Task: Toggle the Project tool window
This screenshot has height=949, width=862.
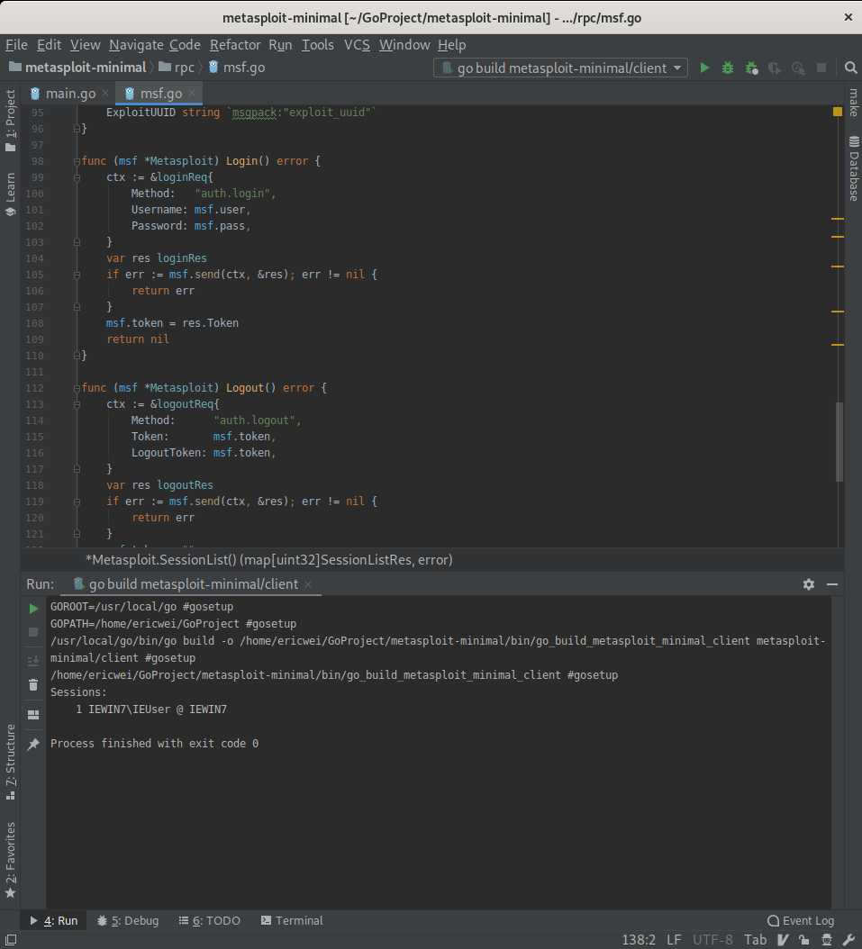Action: pos(10,121)
